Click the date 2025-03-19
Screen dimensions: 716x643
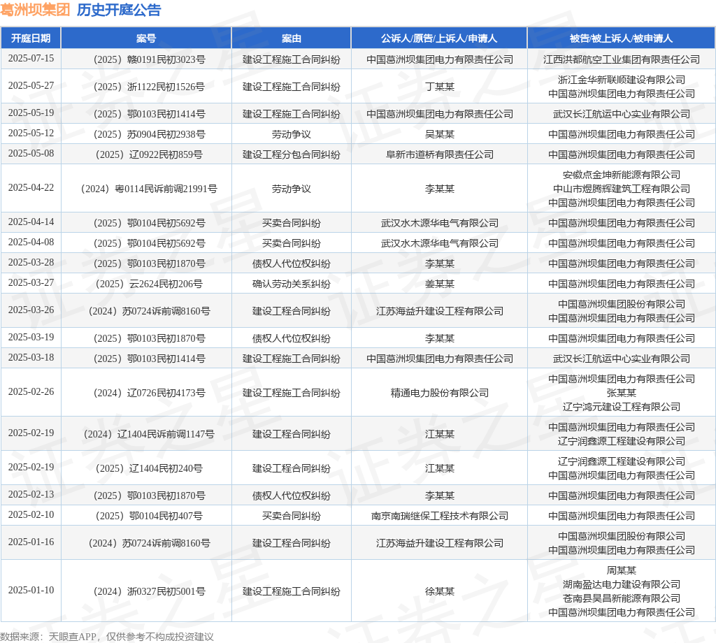(x=31, y=338)
